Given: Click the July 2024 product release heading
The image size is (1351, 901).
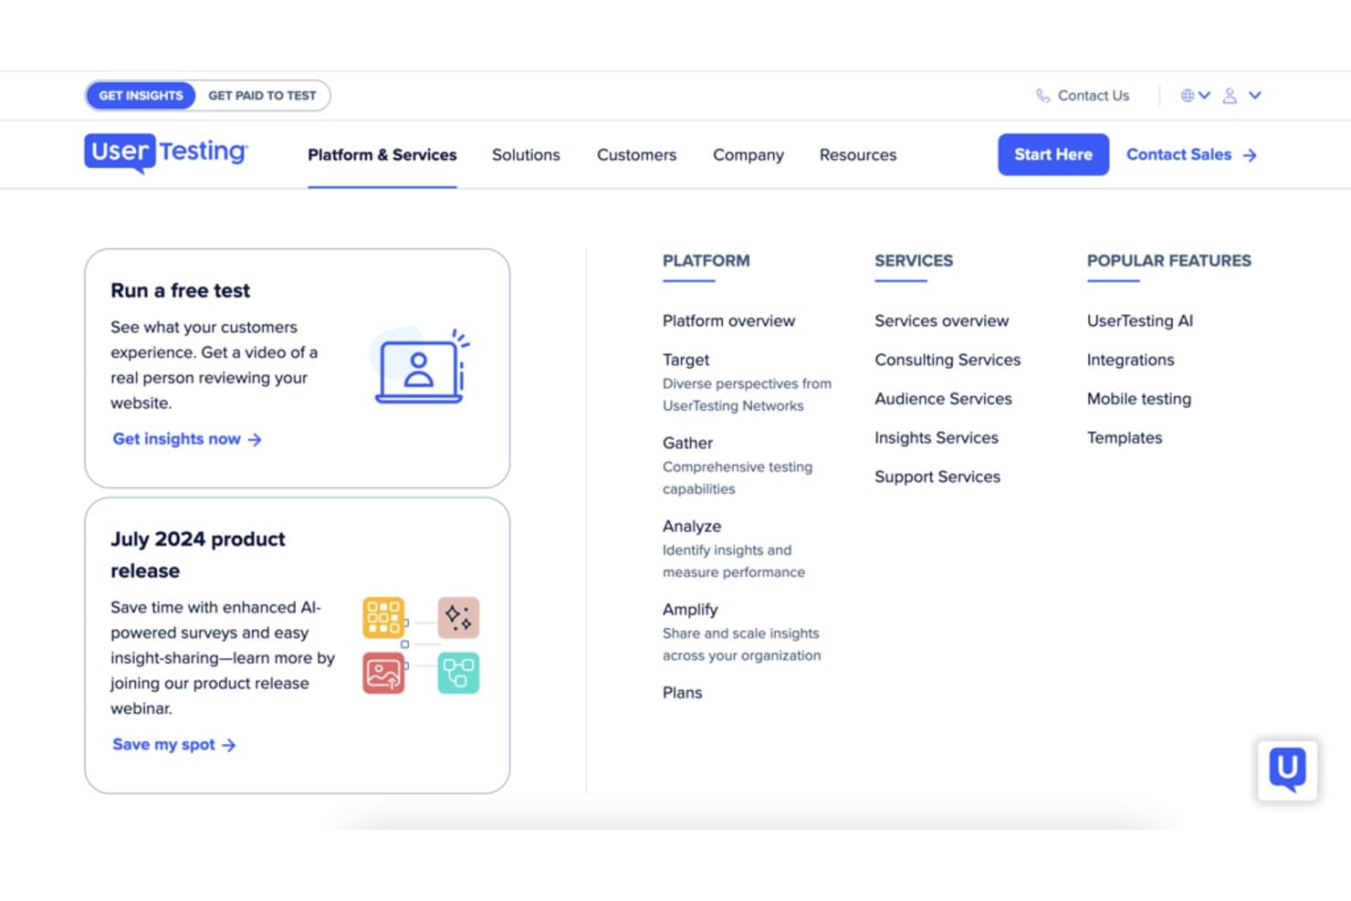Looking at the screenshot, I should pos(198,555).
